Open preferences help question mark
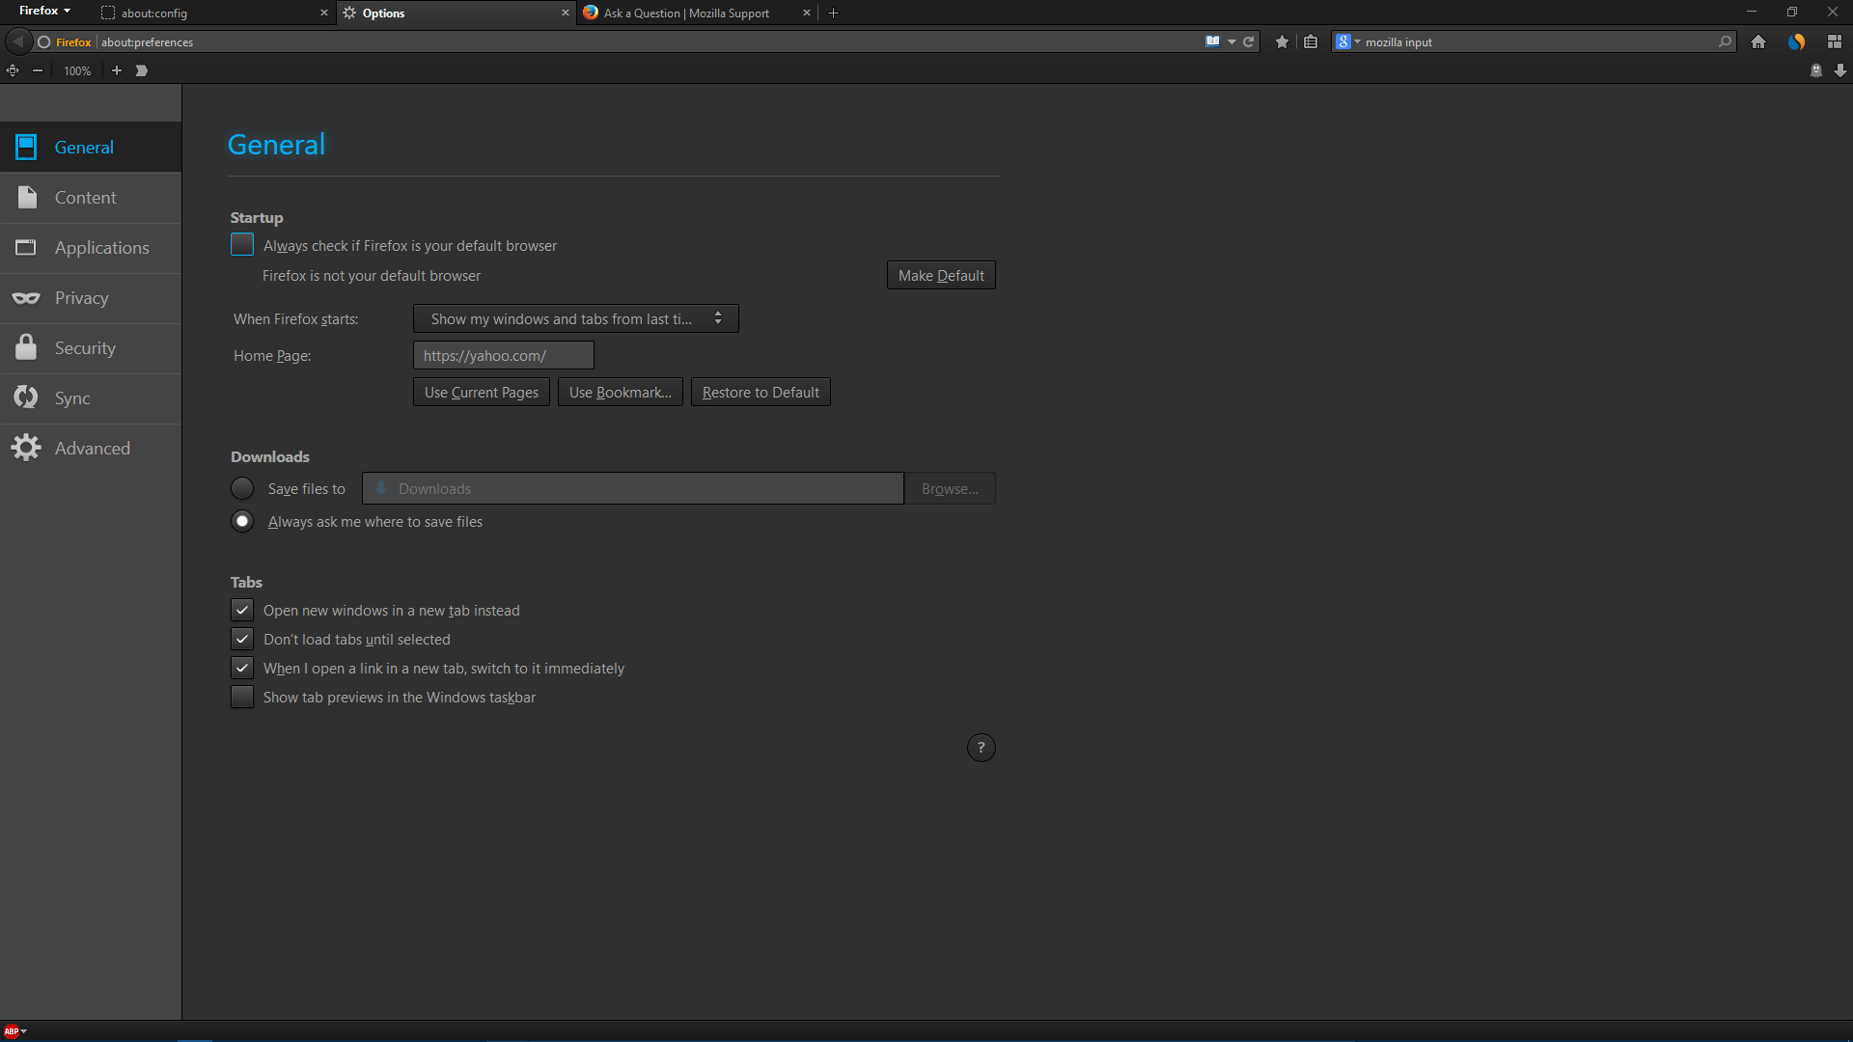Screen dimensions: 1853x1042 click(x=982, y=748)
